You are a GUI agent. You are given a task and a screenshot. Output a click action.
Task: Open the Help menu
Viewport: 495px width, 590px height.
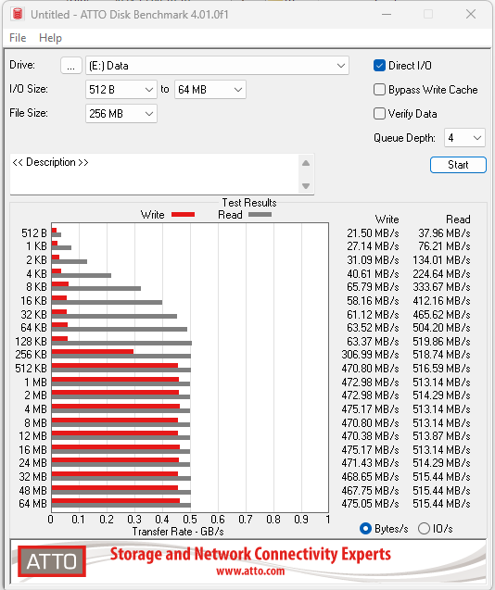50,38
